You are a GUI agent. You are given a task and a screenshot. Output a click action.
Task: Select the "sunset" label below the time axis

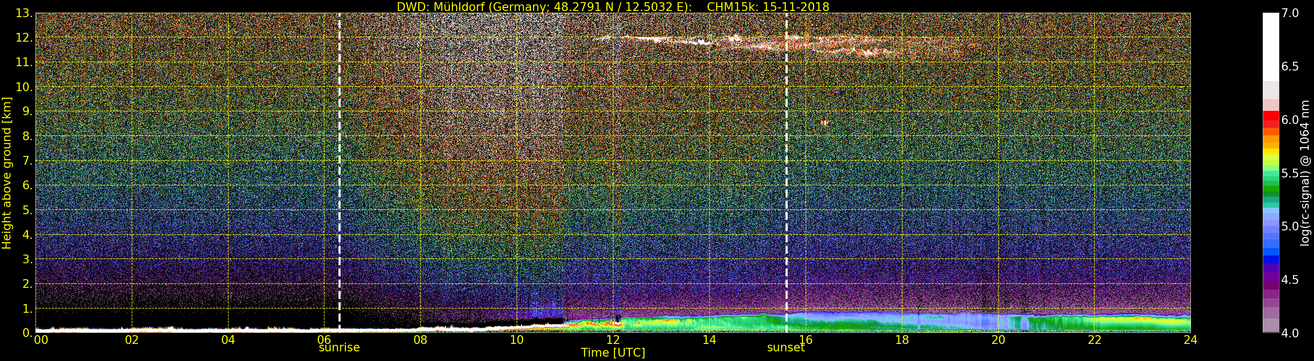click(x=786, y=347)
